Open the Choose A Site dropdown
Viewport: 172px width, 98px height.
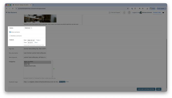coord(157,13)
